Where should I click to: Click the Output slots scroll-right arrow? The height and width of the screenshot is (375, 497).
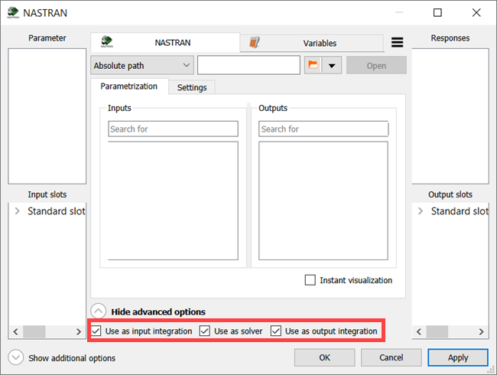[x=481, y=332]
